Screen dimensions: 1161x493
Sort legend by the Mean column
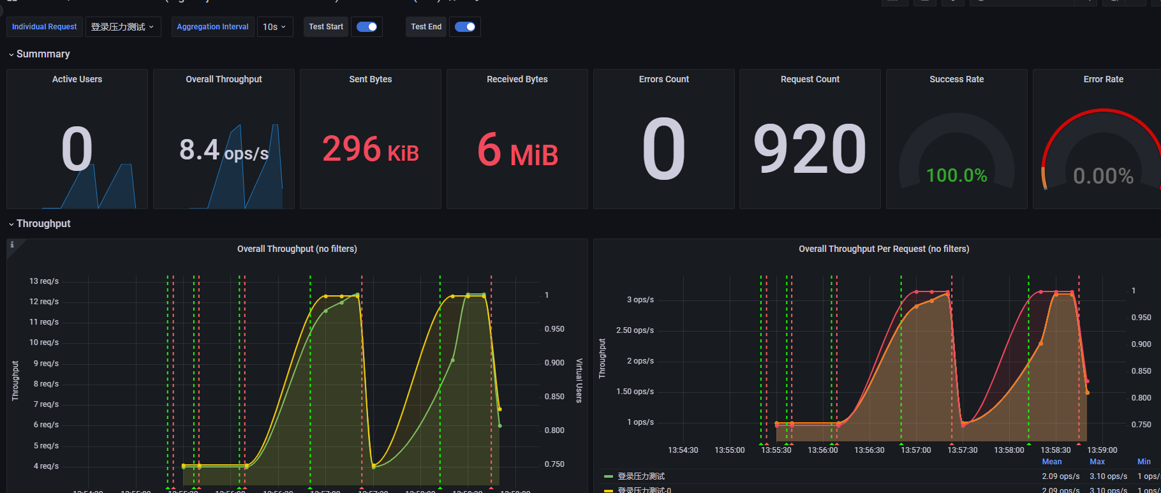[1052, 462]
